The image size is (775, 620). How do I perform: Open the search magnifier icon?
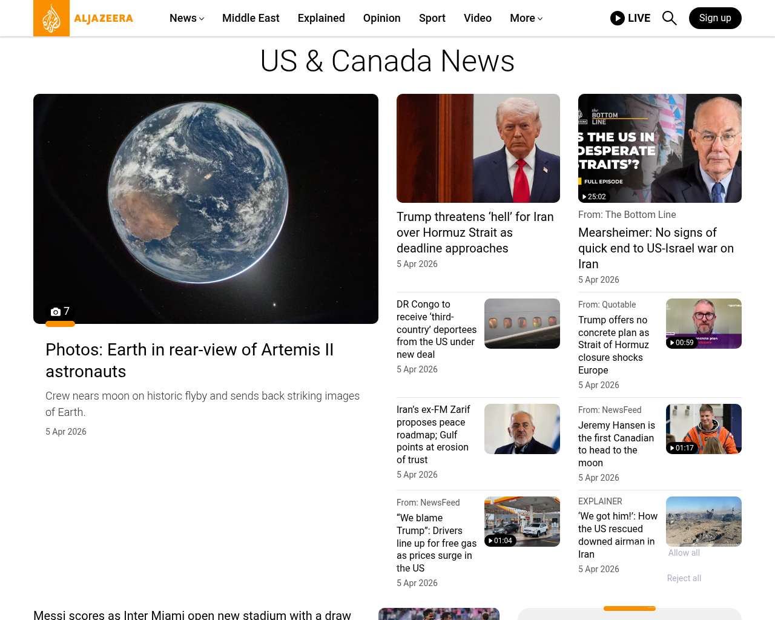click(x=669, y=18)
